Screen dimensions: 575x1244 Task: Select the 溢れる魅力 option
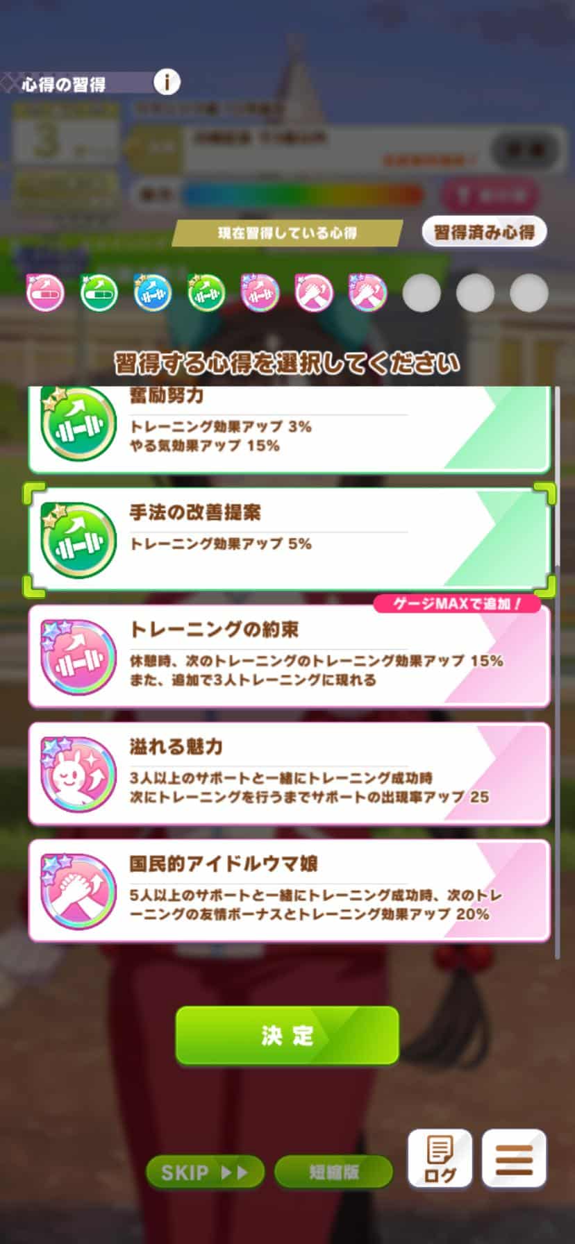point(290,774)
